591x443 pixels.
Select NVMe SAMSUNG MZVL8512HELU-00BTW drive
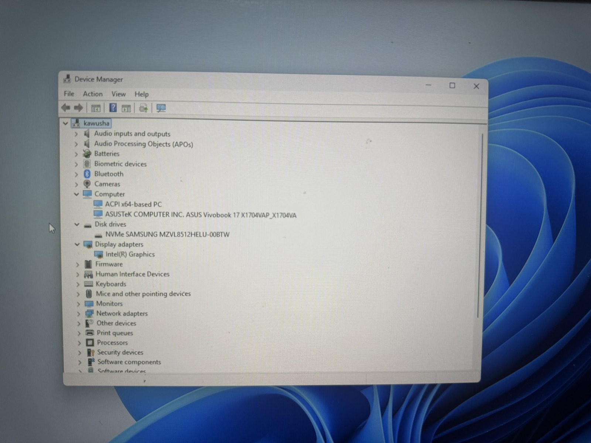167,234
